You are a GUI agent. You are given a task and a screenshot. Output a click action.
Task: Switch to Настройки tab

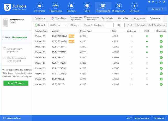point(123,18)
